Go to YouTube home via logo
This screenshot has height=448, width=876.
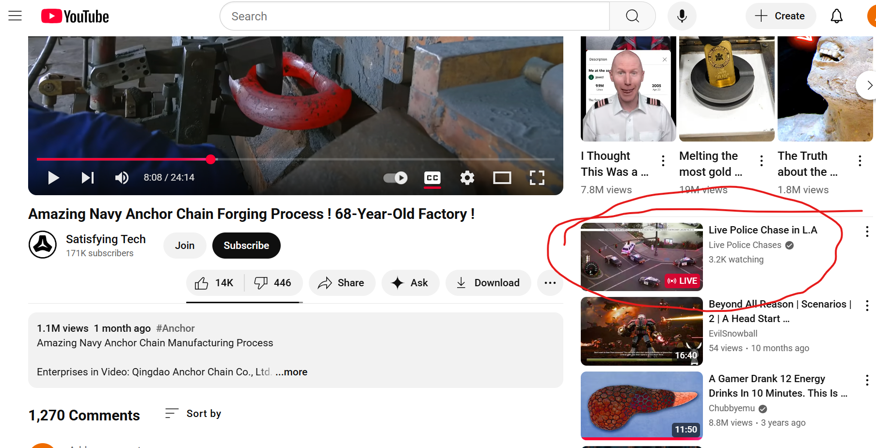pyautogui.click(x=75, y=16)
